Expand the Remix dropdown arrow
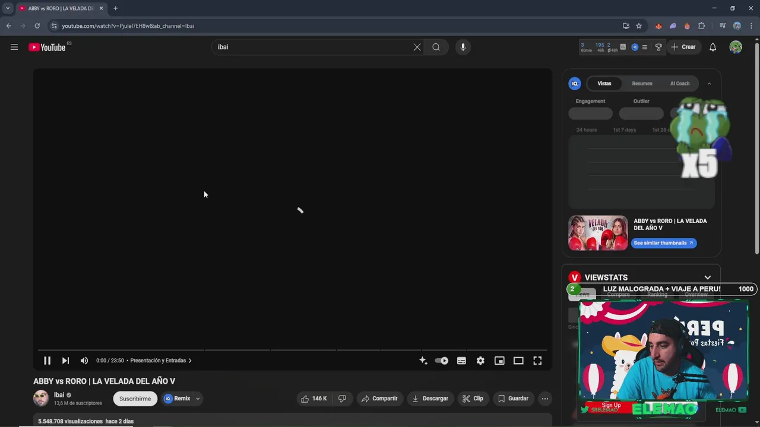The width and height of the screenshot is (760, 427). [x=198, y=399]
